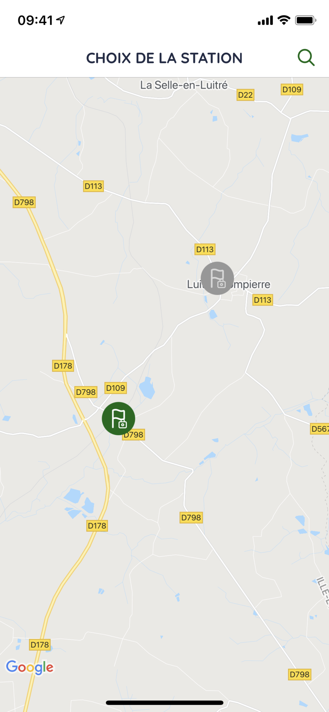This screenshot has width=329, height=712.
Task: Click the D22 road label
Action: [245, 95]
